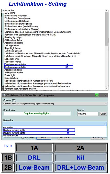This screenshot has width=110, height=174.
Task: Click the scroll-down arrow of function list
Action: [106, 89]
